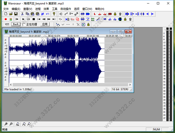Click the VST Rack button
This screenshot has height=133, width=175.
coord(16,24)
